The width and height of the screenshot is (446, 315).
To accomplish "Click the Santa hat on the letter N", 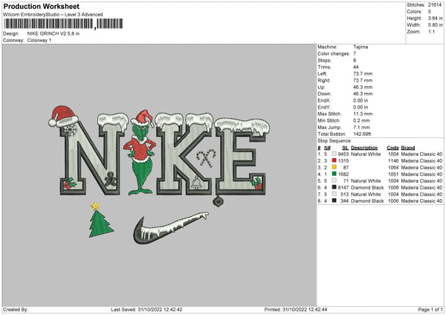I will [63, 116].
